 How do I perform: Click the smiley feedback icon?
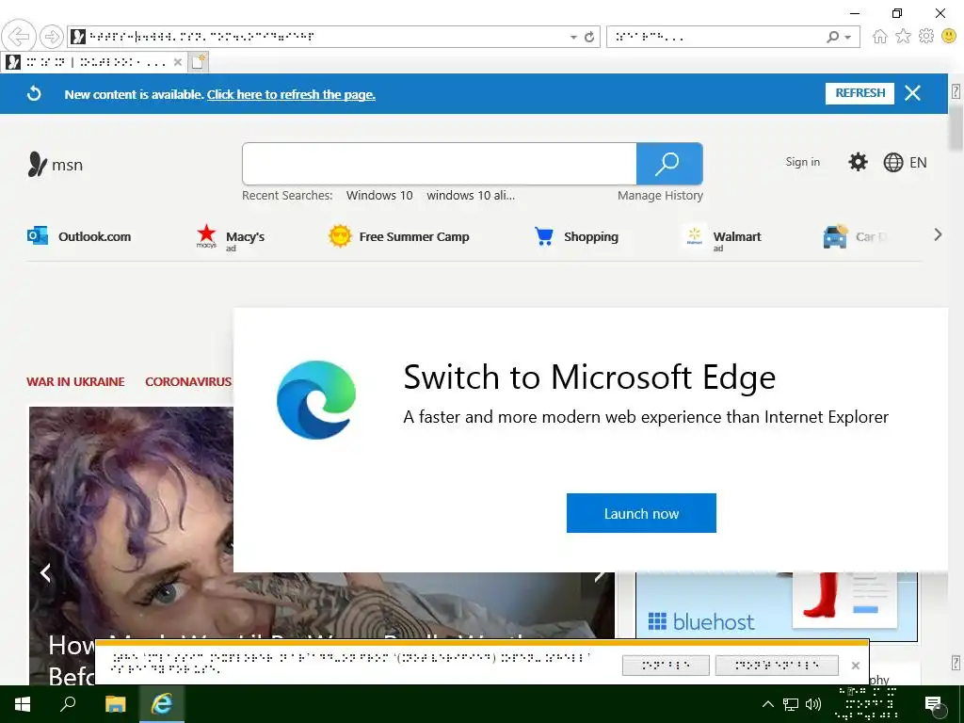pos(949,37)
